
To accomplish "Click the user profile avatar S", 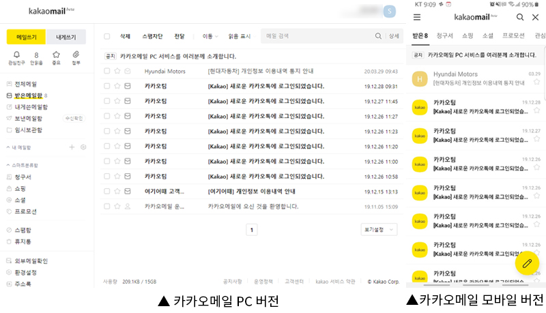I will (389, 12).
